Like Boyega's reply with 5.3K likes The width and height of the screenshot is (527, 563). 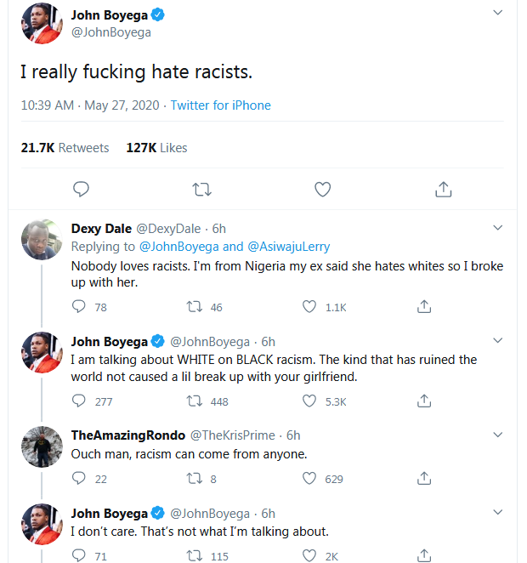tap(309, 401)
